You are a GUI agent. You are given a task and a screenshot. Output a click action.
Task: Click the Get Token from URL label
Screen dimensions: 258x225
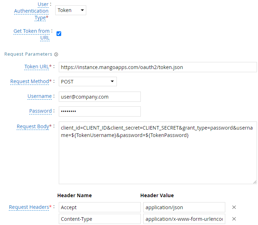(31, 34)
